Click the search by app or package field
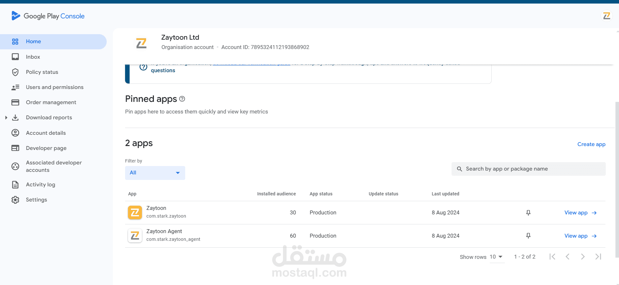This screenshot has height=285, width=619. 528,169
